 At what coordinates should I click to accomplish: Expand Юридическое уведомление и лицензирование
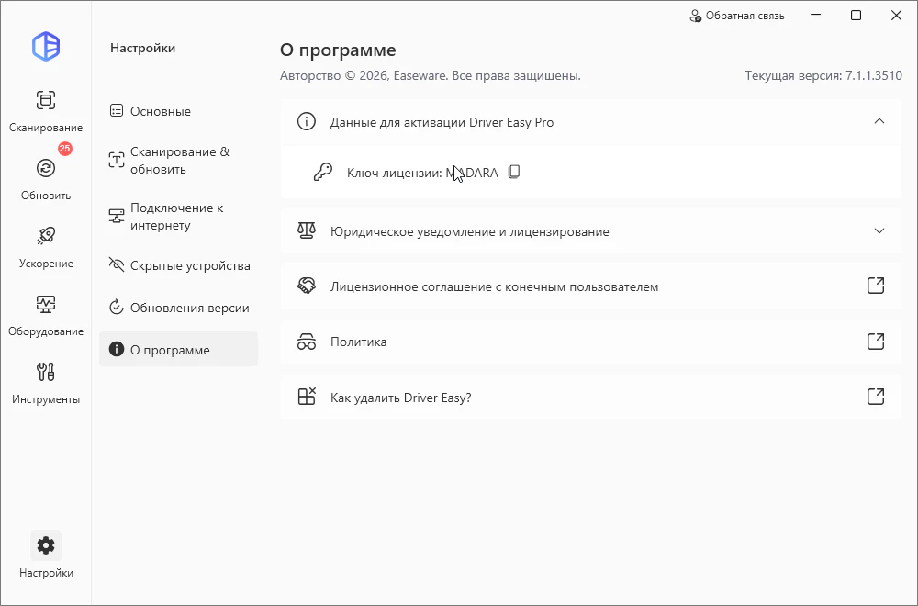coord(879,231)
